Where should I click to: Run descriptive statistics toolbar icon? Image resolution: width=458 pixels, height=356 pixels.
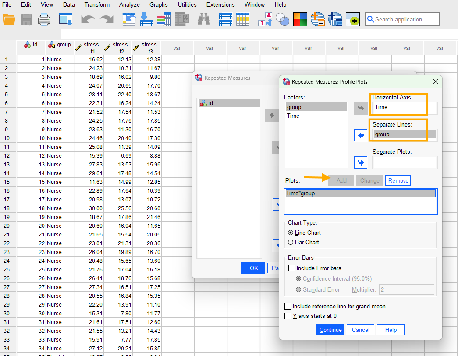(x=182, y=20)
